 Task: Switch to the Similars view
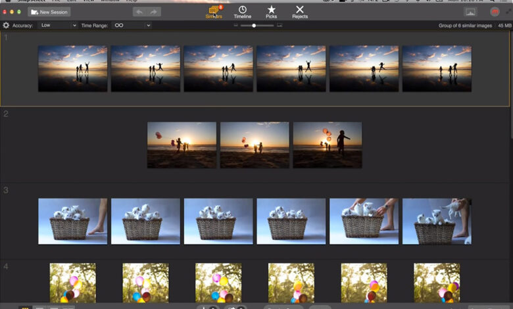coord(214,11)
